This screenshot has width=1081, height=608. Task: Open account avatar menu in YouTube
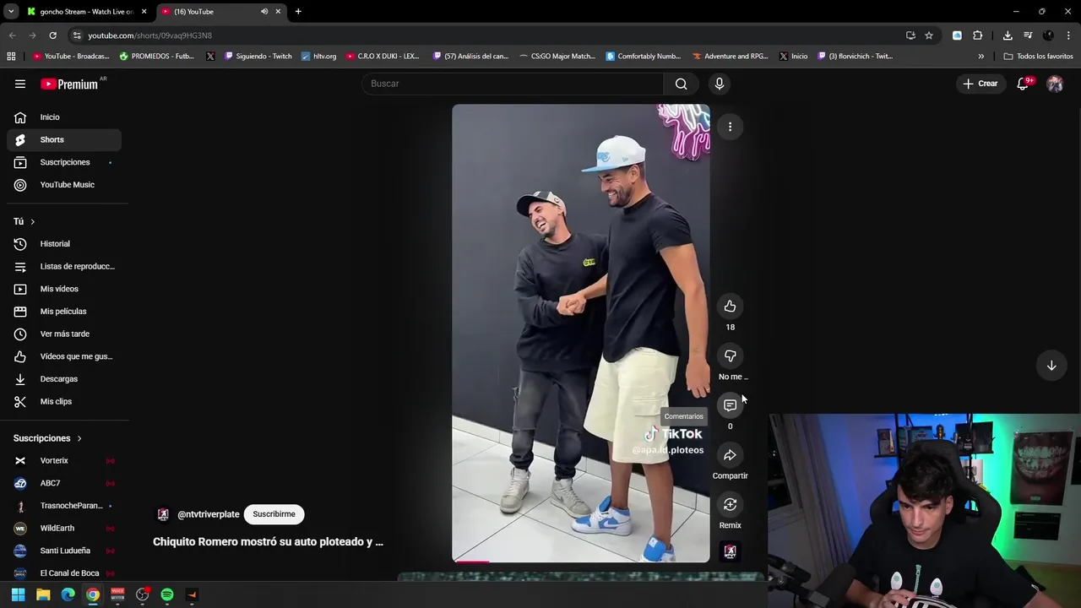1055,84
